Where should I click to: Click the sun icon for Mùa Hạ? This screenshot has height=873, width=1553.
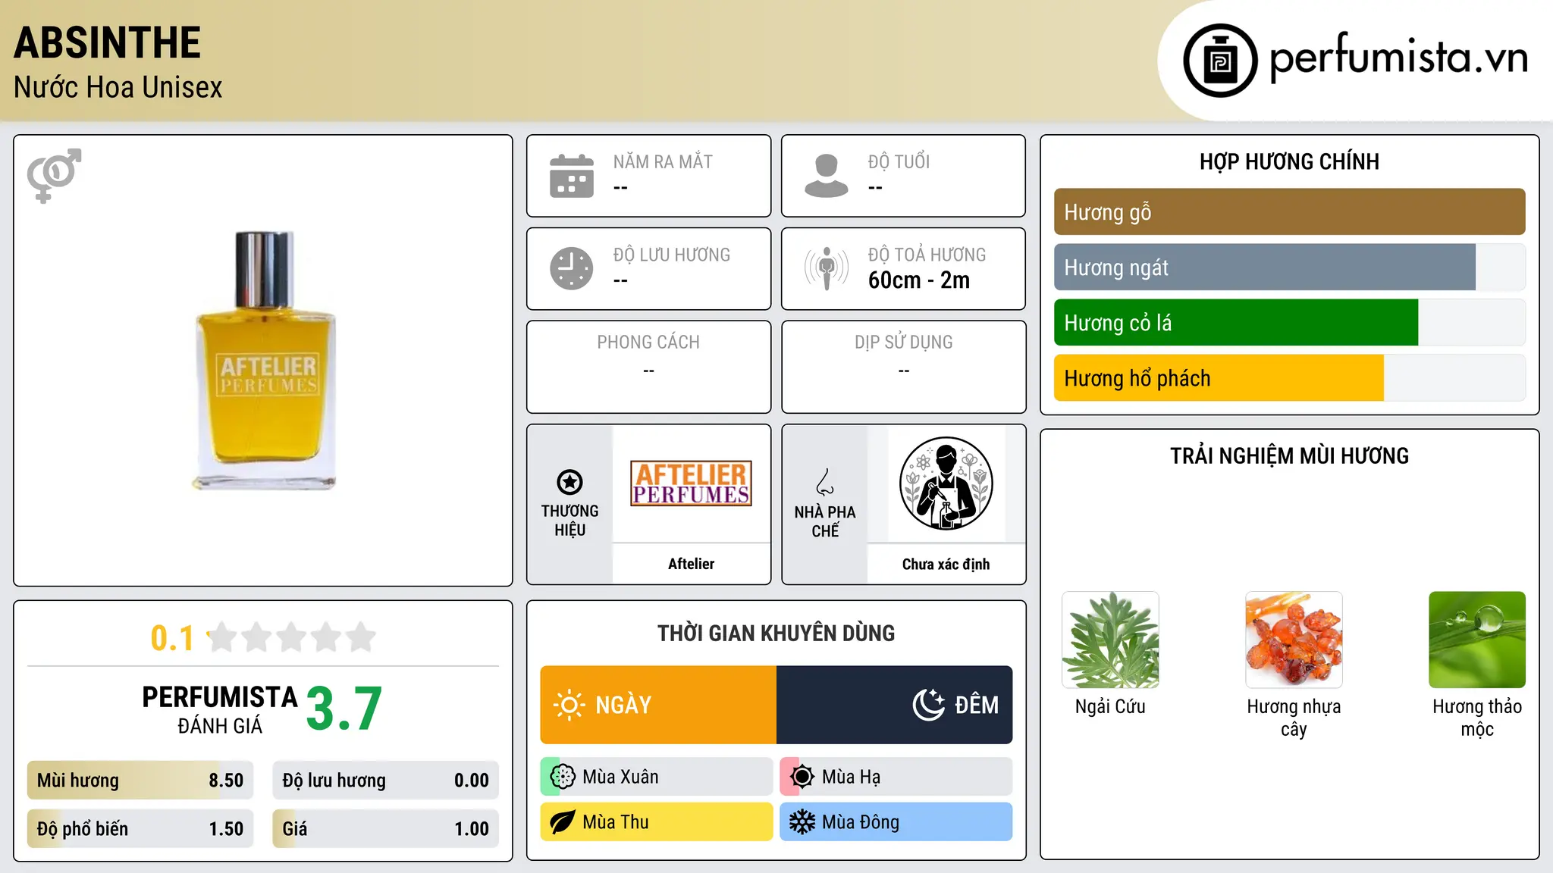coord(802,777)
